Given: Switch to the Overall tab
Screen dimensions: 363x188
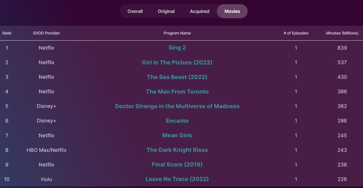Looking at the screenshot, I should click(x=135, y=11).
